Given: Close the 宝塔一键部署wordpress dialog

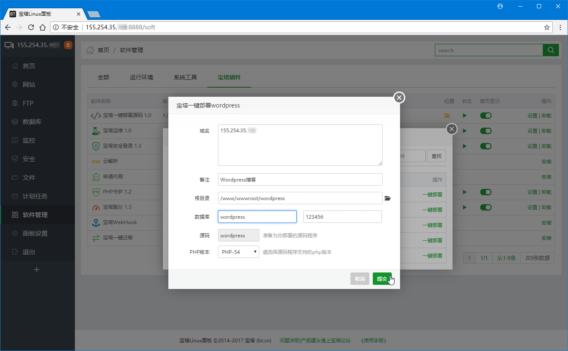Looking at the screenshot, I should [399, 98].
